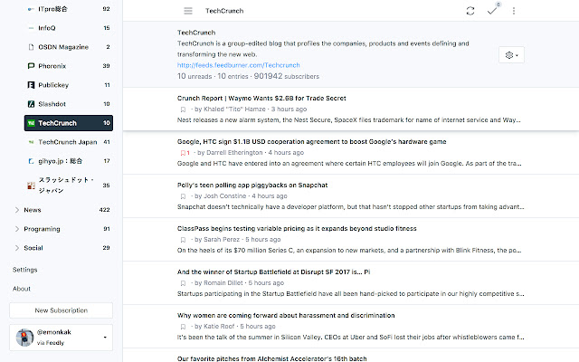
Task: Pin the Crunch Report Waymo entry
Action: [x=183, y=110]
